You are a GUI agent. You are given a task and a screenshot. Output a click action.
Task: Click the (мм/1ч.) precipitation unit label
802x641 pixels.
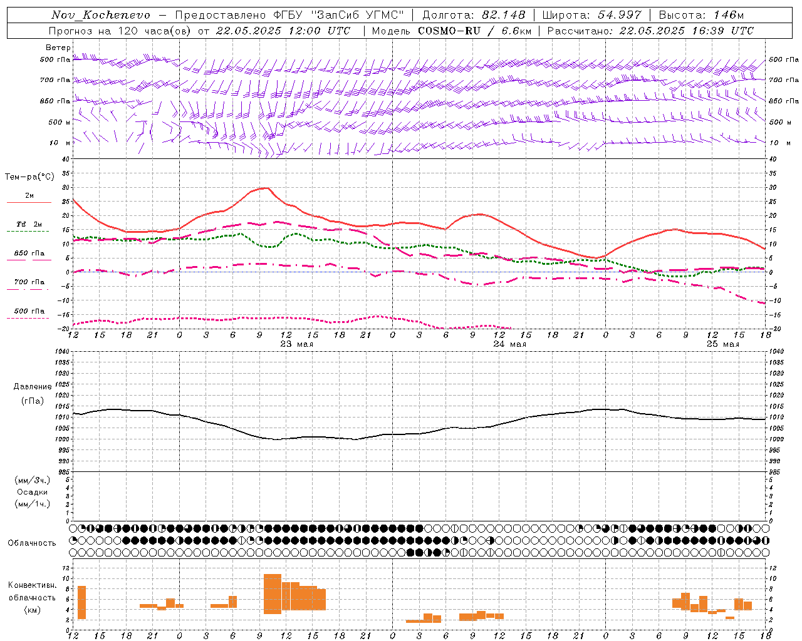tap(32, 504)
